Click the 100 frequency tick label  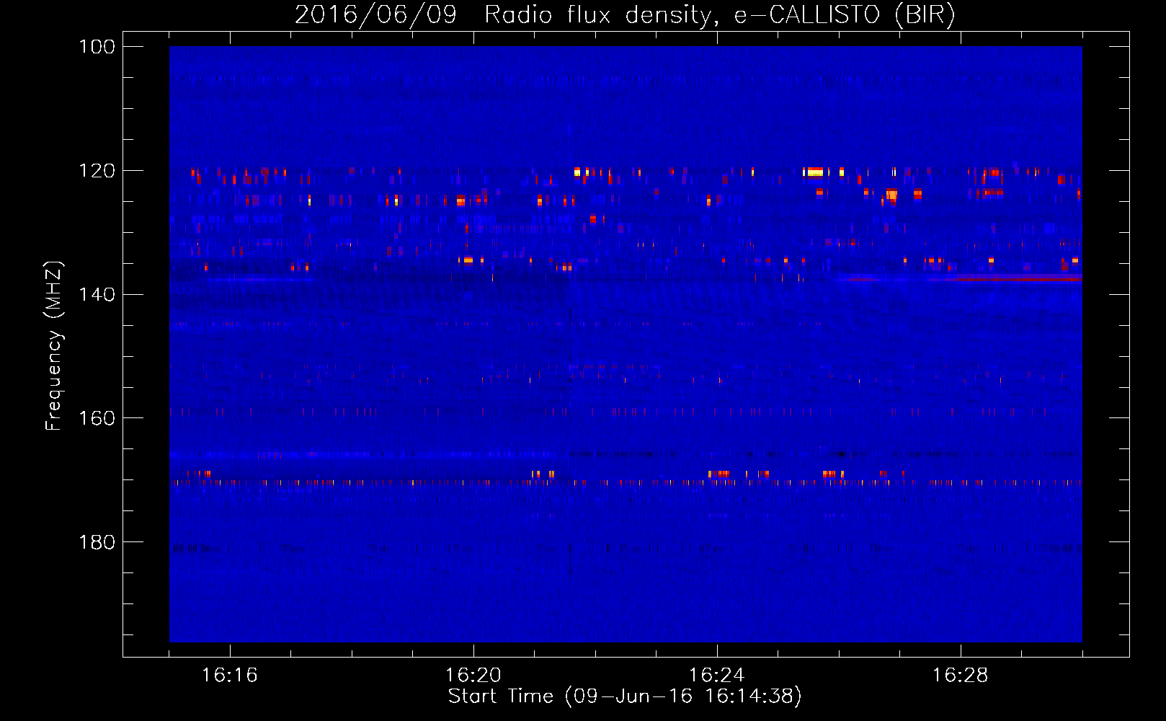pyautogui.click(x=97, y=47)
